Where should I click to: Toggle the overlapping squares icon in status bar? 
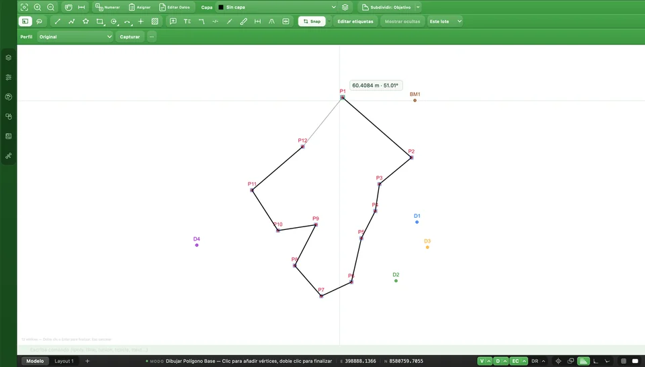pyautogui.click(x=570, y=361)
